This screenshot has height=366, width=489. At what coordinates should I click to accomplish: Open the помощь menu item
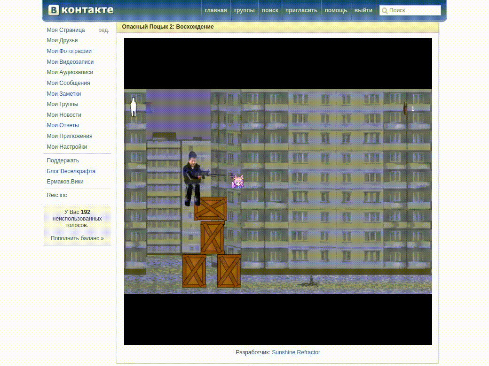pyautogui.click(x=336, y=10)
